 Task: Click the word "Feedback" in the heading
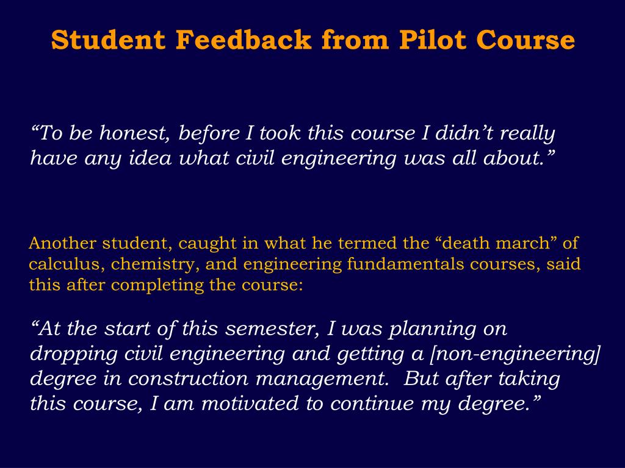click(x=243, y=40)
